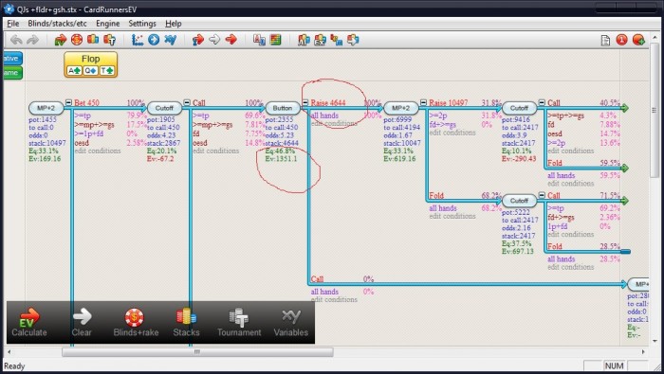The width and height of the screenshot is (664, 374).
Task: Click edit conditions under Raise 10497
Action: coord(452,133)
